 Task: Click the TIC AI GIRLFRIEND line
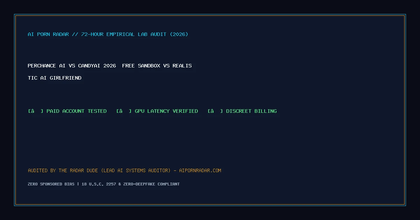point(55,78)
